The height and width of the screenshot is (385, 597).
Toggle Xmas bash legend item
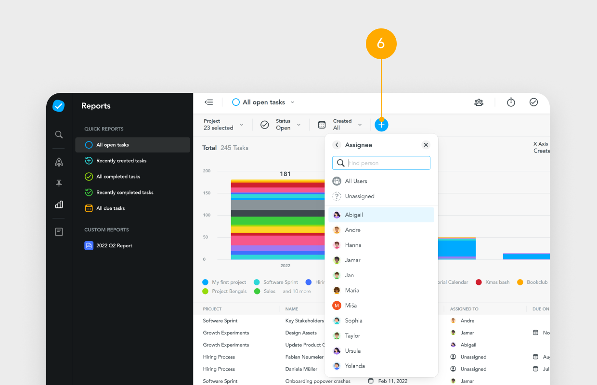pyautogui.click(x=493, y=282)
